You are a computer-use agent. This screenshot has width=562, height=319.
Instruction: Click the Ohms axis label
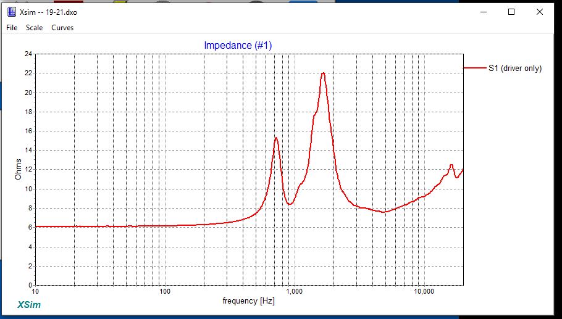[x=19, y=169]
